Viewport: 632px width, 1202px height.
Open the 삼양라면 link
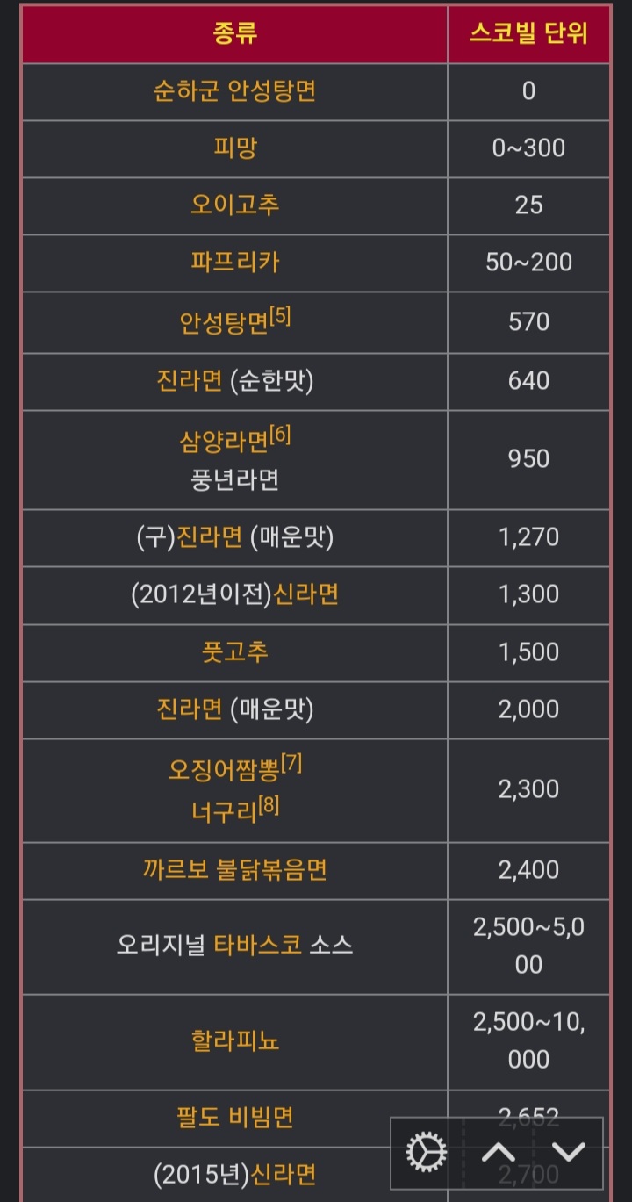pos(224,441)
